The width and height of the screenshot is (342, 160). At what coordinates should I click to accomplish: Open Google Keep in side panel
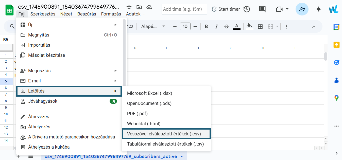[336, 45]
